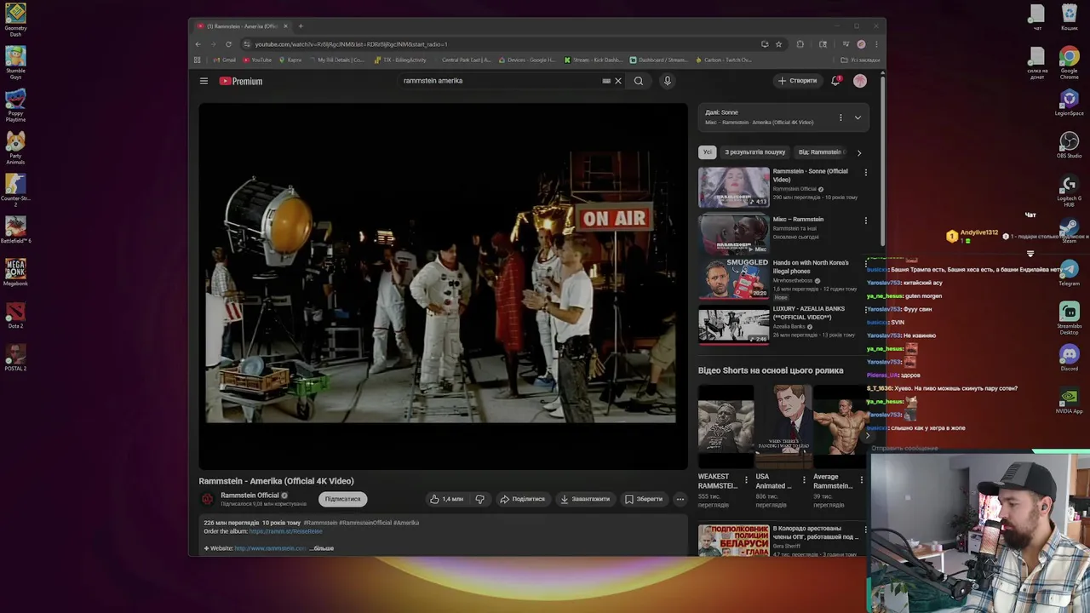Expand the description with …більше
Viewport: 1090px width, 613px height.
[x=323, y=548]
